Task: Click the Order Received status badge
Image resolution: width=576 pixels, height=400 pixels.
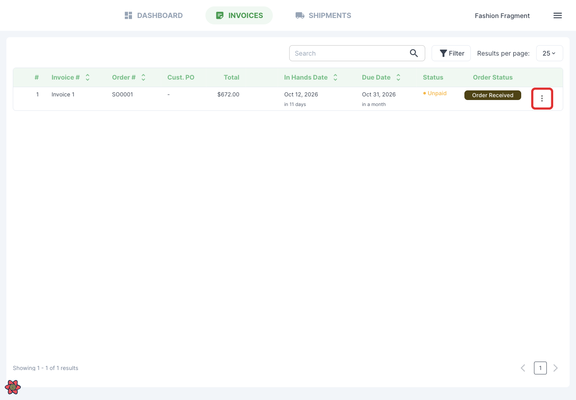Action: (493, 95)
